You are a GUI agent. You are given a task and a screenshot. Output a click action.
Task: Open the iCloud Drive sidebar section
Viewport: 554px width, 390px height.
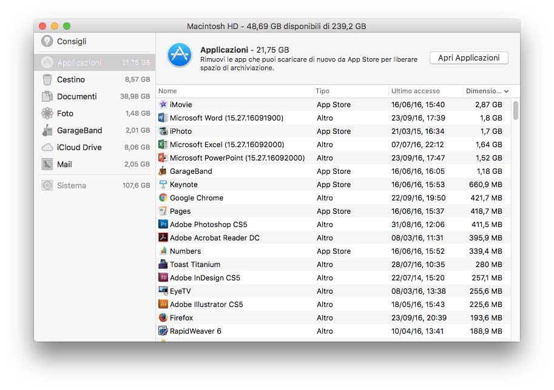pos(79,147)
